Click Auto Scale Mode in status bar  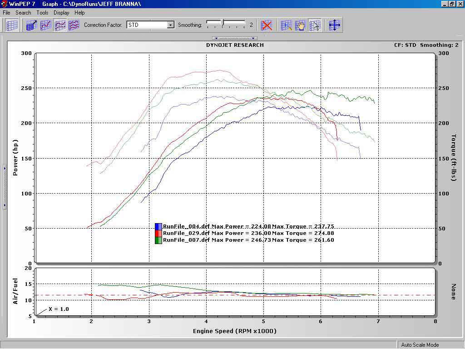[420, 345]
